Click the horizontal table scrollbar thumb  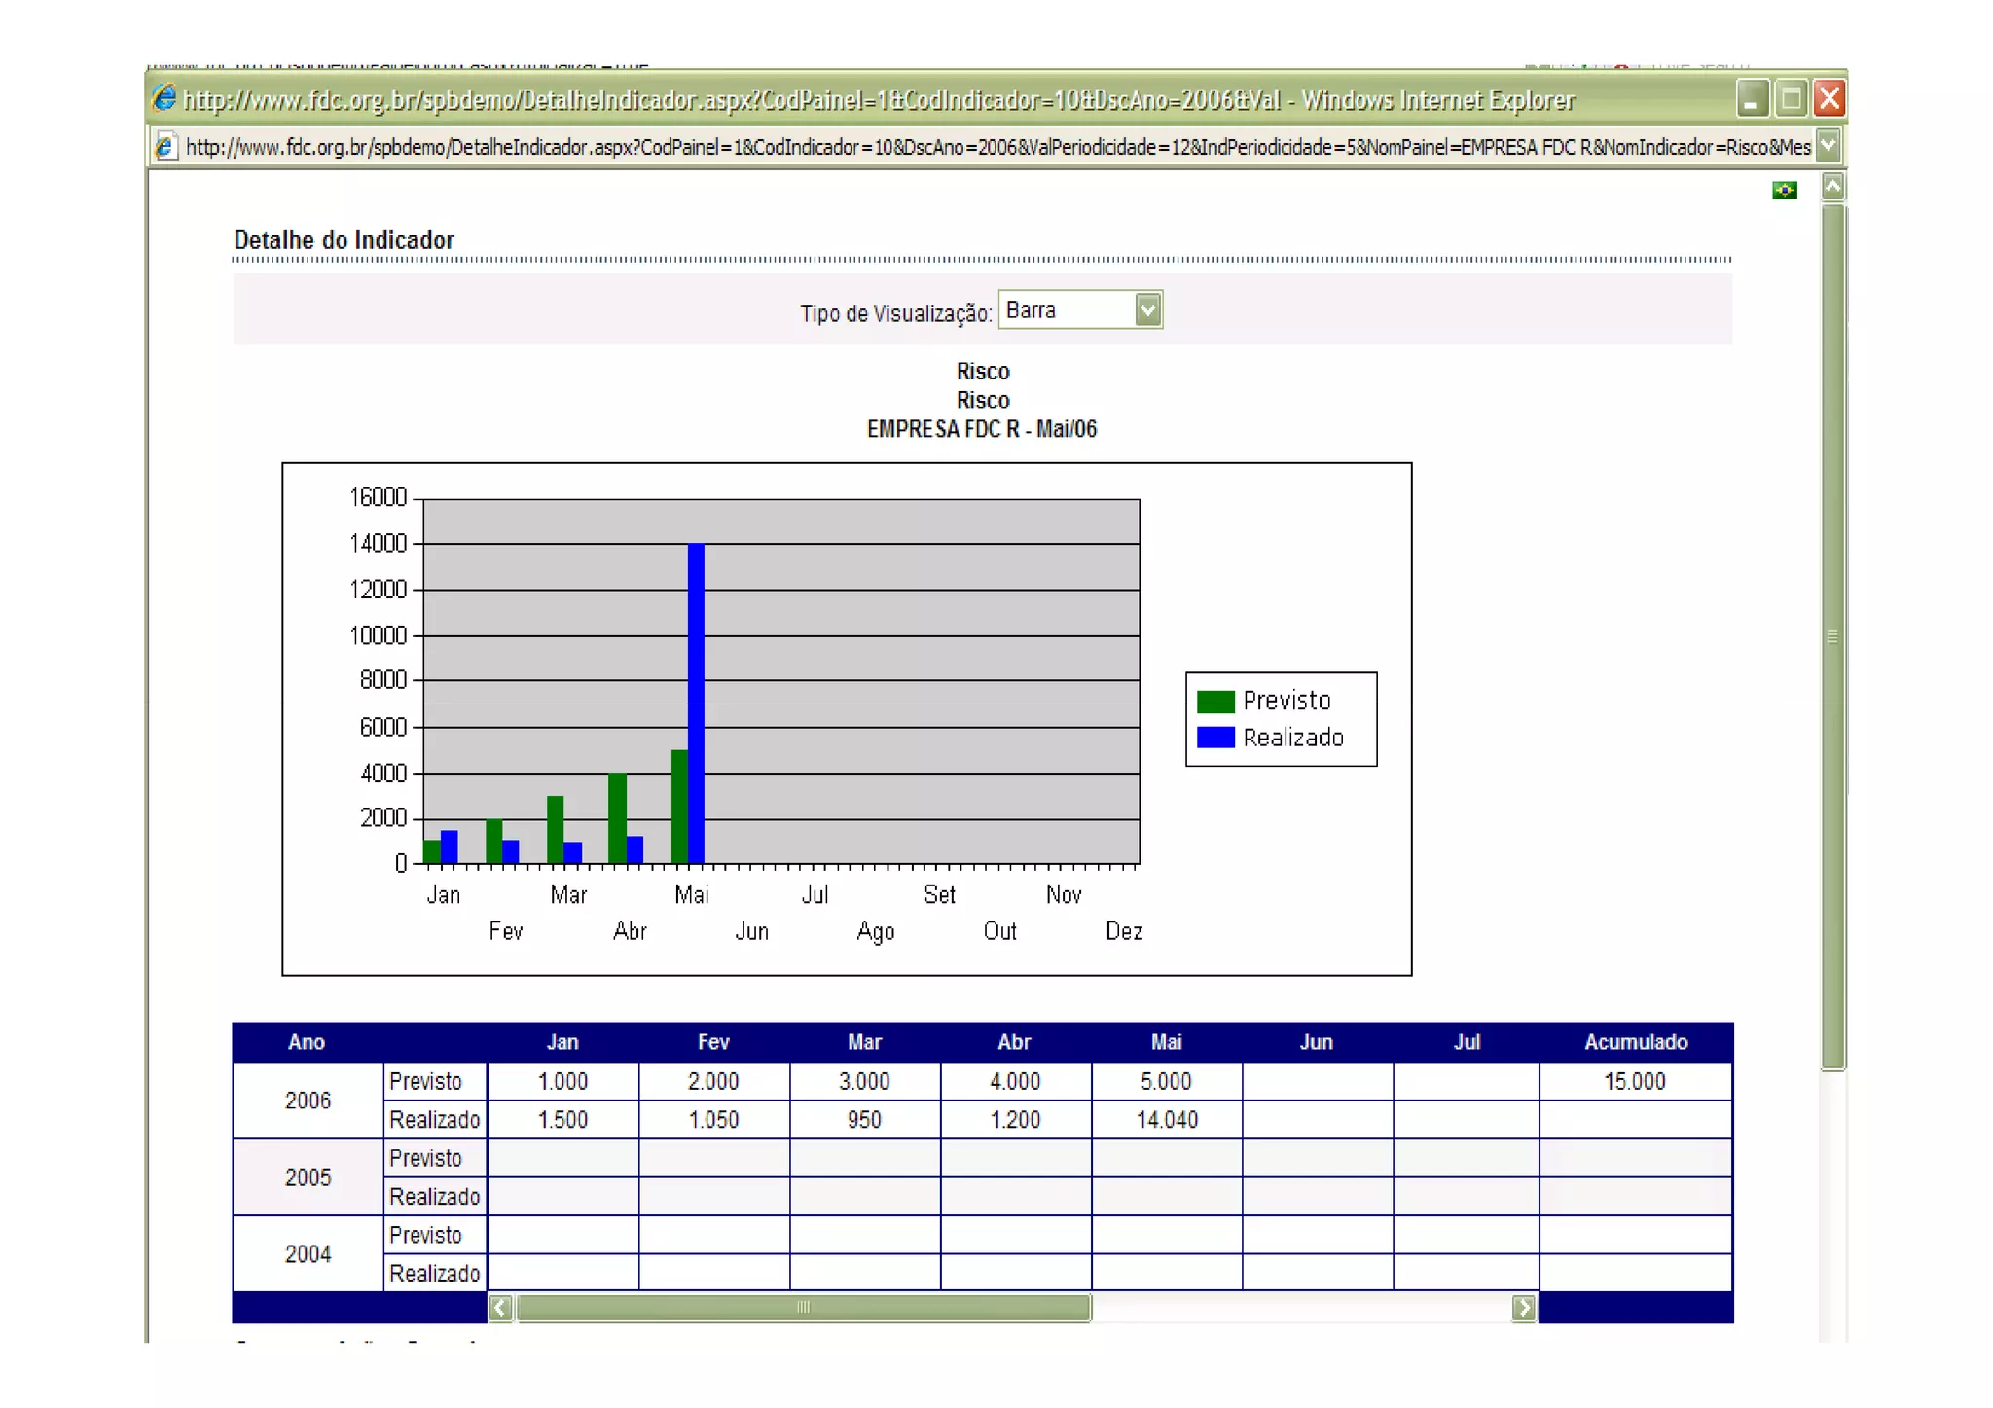(x=803, y=1307)
